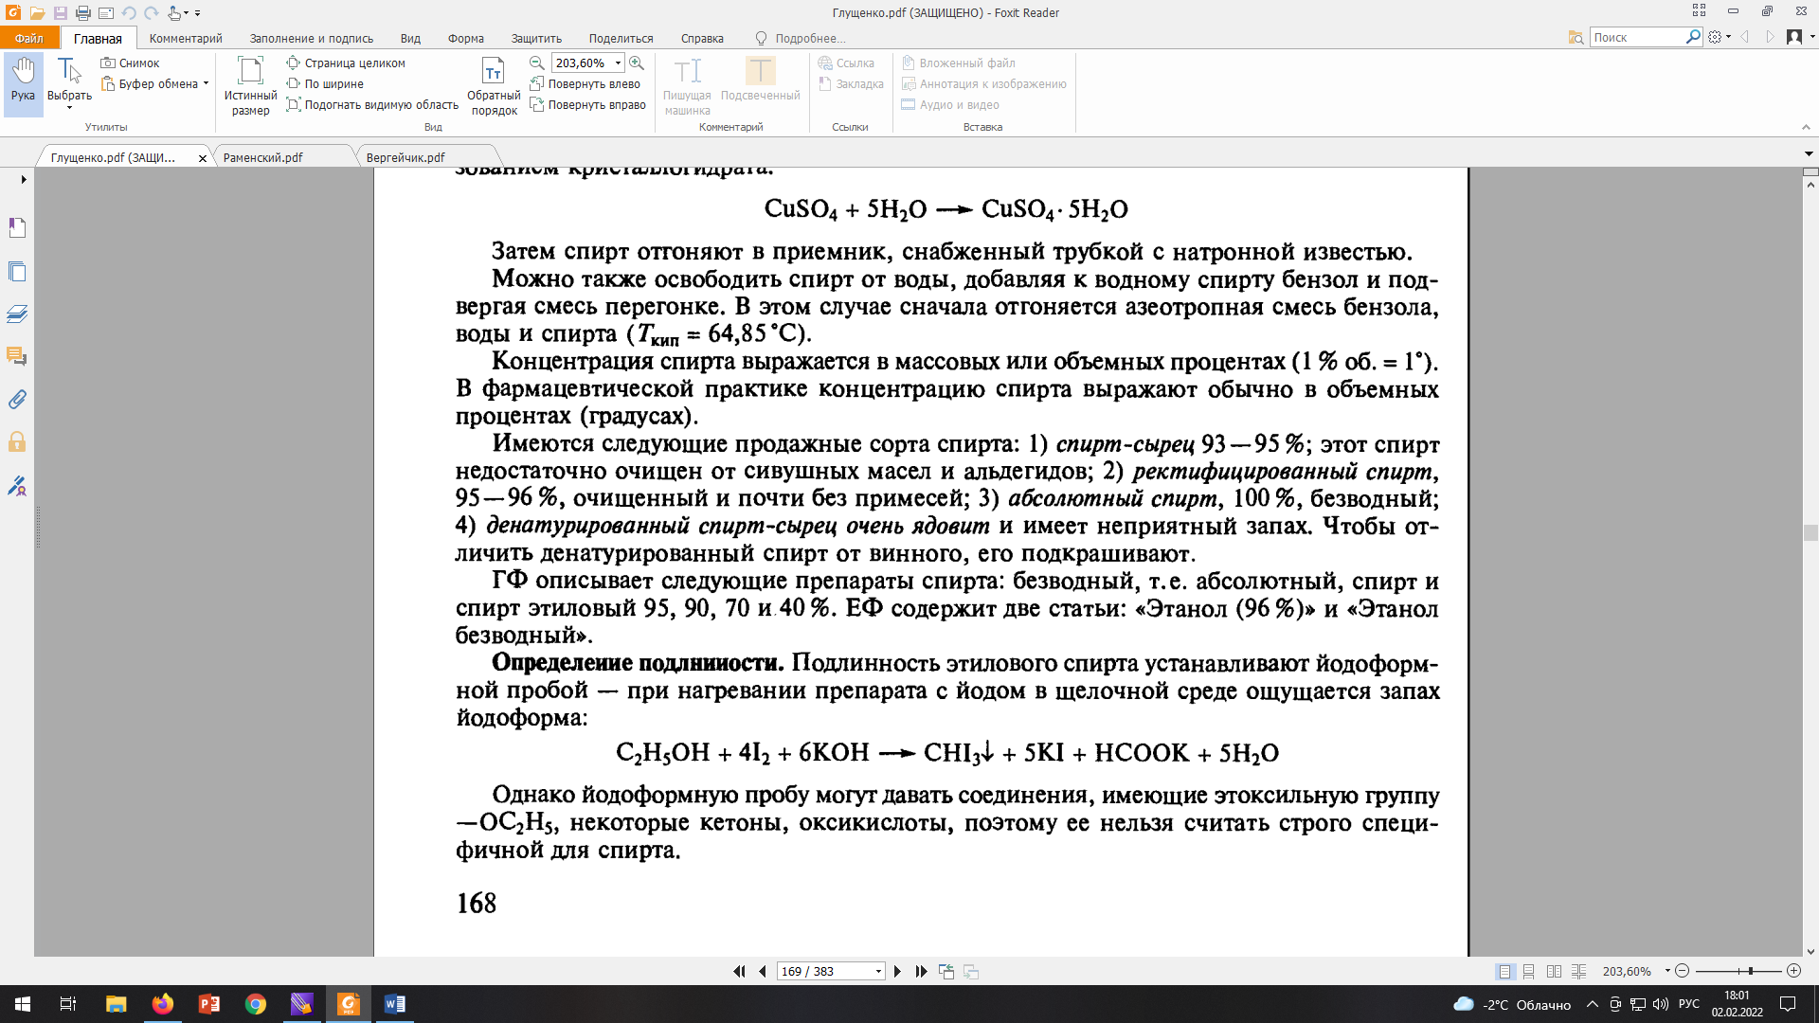This screenshot has height=1023, width=1819.
Task: Open the Signatures panel in sidebar
Action: (17, 486)
